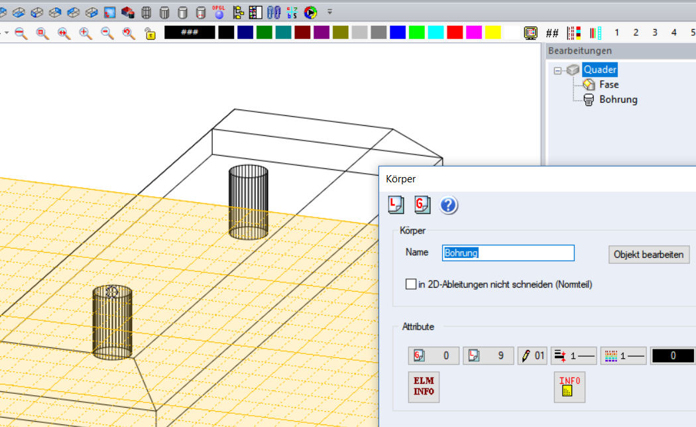Open the yellow structure tree icon
The height and width of the screenshot is (427, 696).
click(238, 13)
